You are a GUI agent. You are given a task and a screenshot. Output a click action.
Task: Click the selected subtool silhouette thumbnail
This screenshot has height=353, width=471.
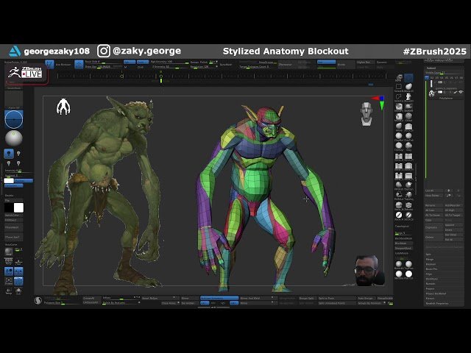(x=432, y=93)
